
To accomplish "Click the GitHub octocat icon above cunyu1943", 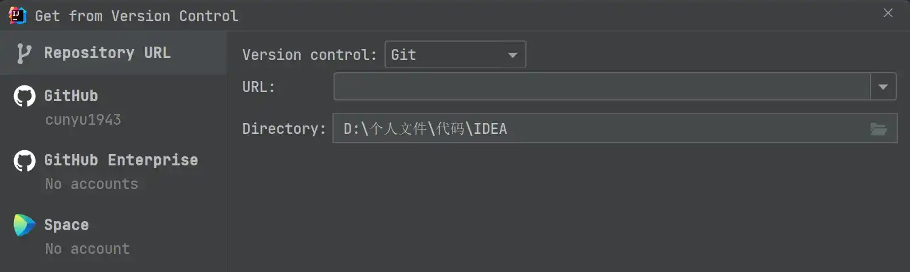I will tap(24, 96).
